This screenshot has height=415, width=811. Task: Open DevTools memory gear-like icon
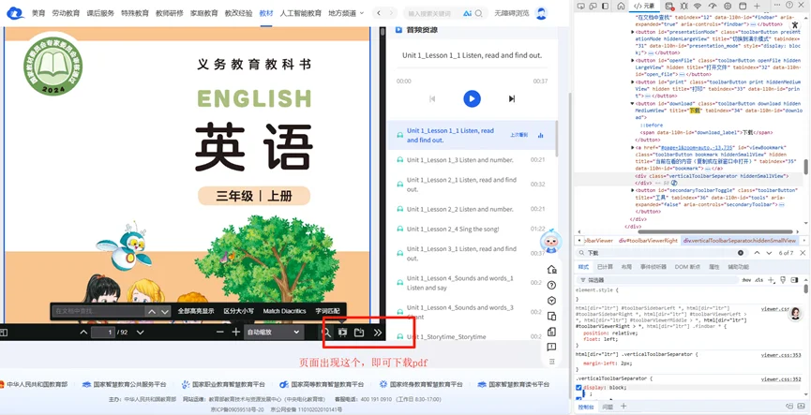pyautogui.click(x=728, y=6)
